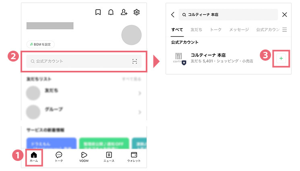This screenshot has height=171, width=300.
Task: Tap the グループ avatar circle
Action: 33,112
